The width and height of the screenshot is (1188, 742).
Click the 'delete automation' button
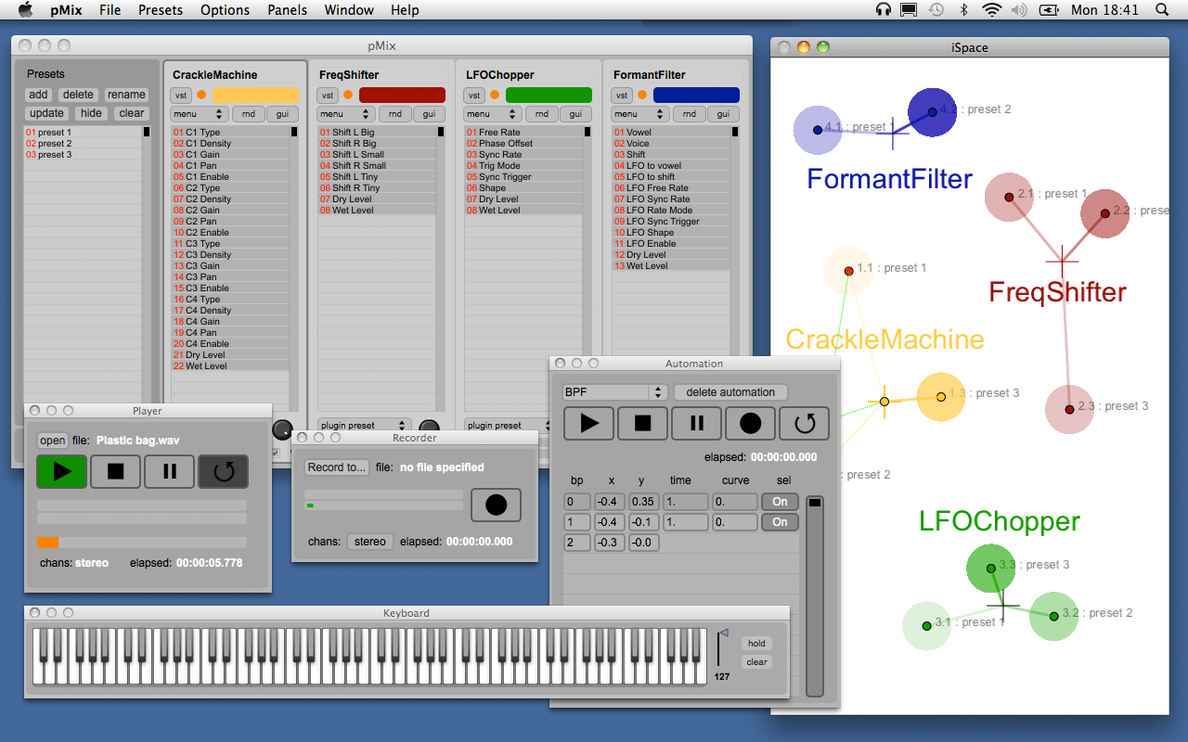pos(730,392)
